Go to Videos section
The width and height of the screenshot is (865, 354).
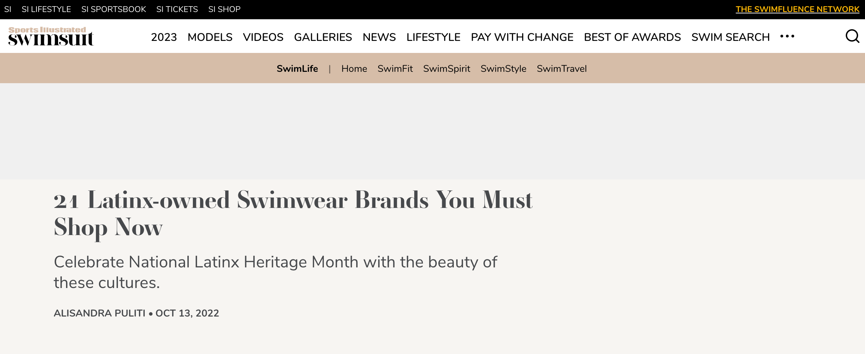[x=263, y=37]
